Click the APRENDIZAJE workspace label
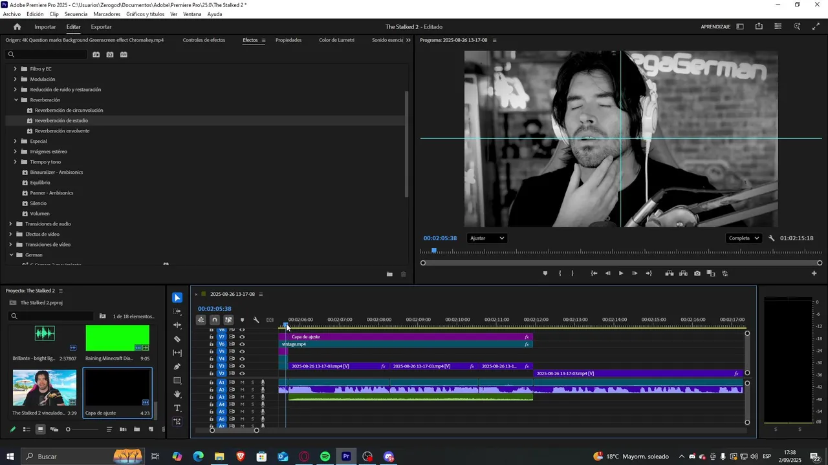 715,27
